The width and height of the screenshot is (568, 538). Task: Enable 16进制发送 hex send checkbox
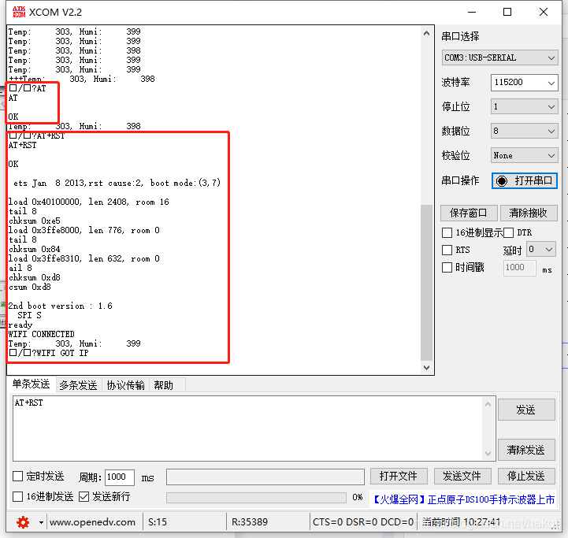coord(18,496)
